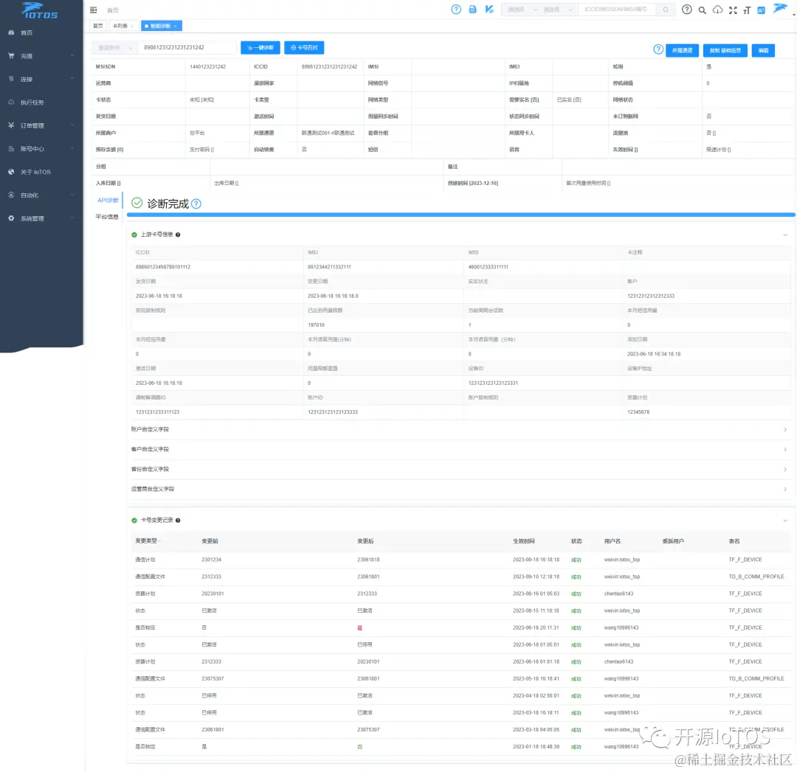Expand 账户自定义字段 row

click(x=460, y=430)
